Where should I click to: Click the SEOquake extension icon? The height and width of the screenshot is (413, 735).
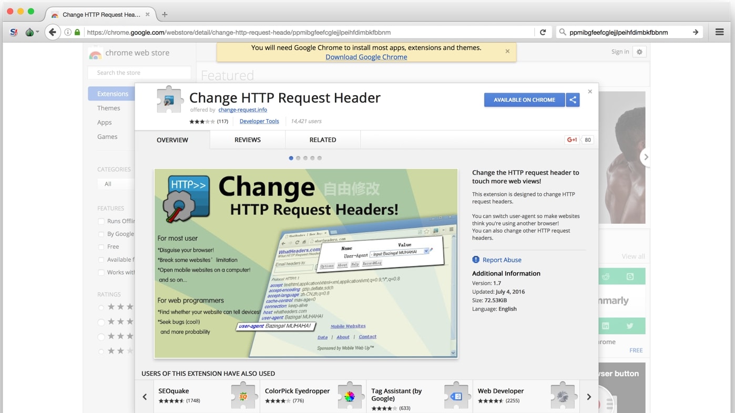pyautogui.click(x=244, y=395)
